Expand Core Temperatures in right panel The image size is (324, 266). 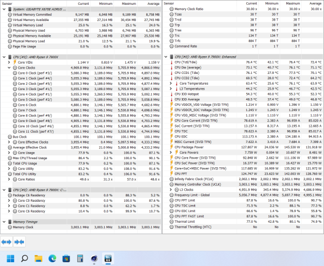point(171,83)
